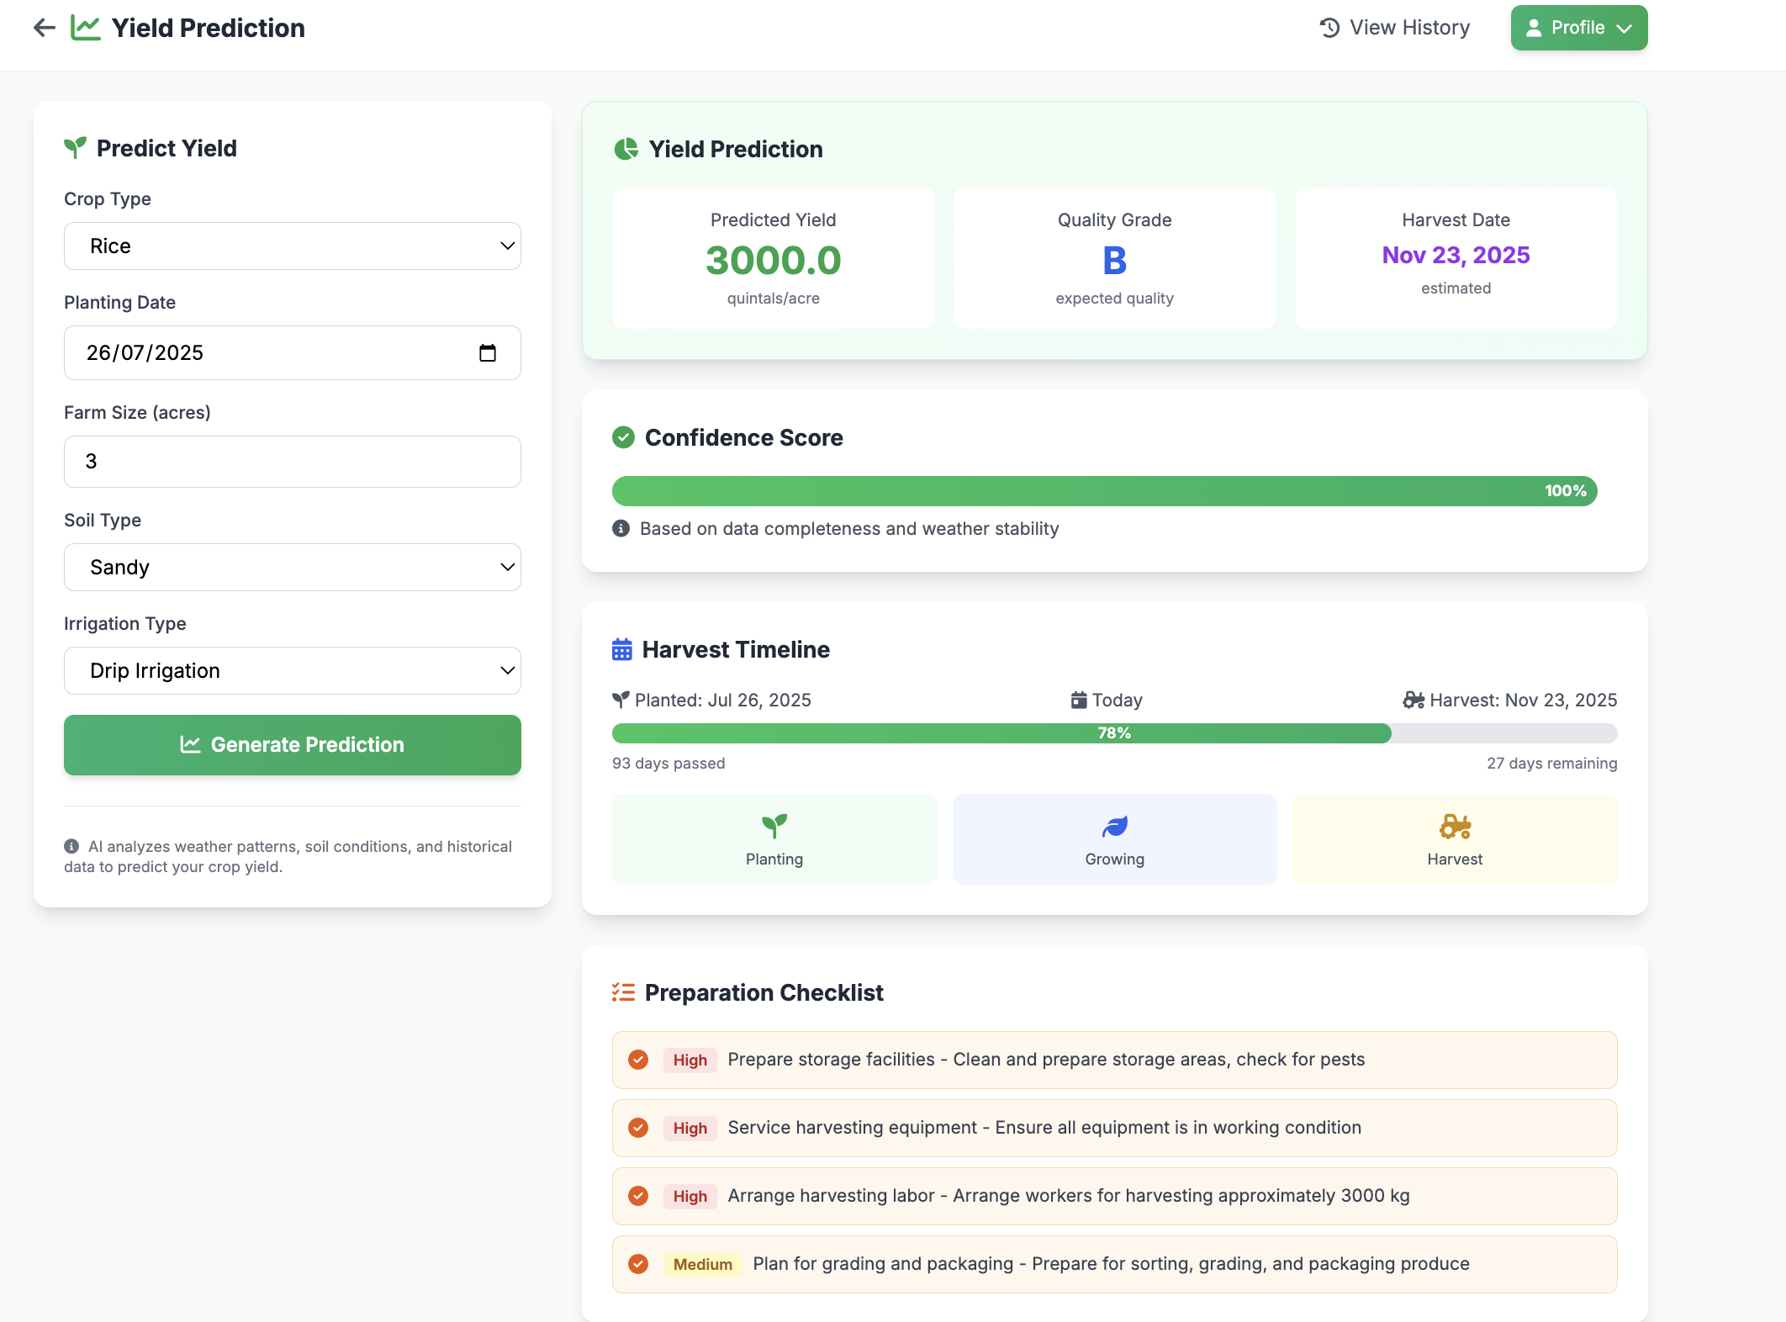1786x1322 pixels.
Task: Open the Crop Type dropdown showing Rice
Action: click(x=292, y=246)
